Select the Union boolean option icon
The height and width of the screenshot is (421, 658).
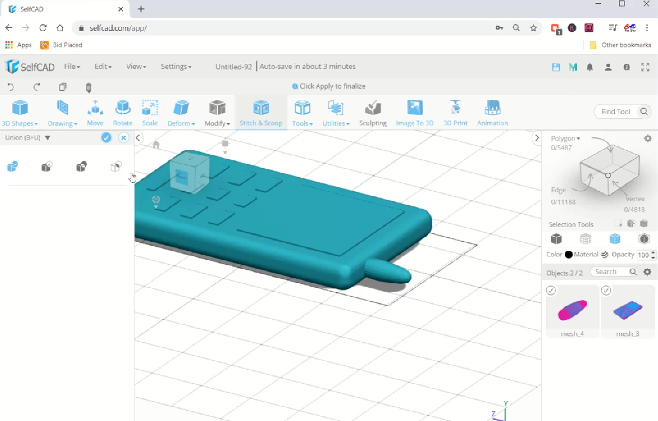click(12, 166)
